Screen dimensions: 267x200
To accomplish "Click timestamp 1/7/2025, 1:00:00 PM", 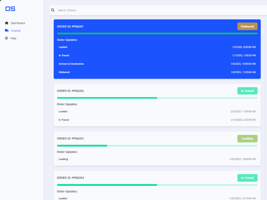I will click(244, 55).
